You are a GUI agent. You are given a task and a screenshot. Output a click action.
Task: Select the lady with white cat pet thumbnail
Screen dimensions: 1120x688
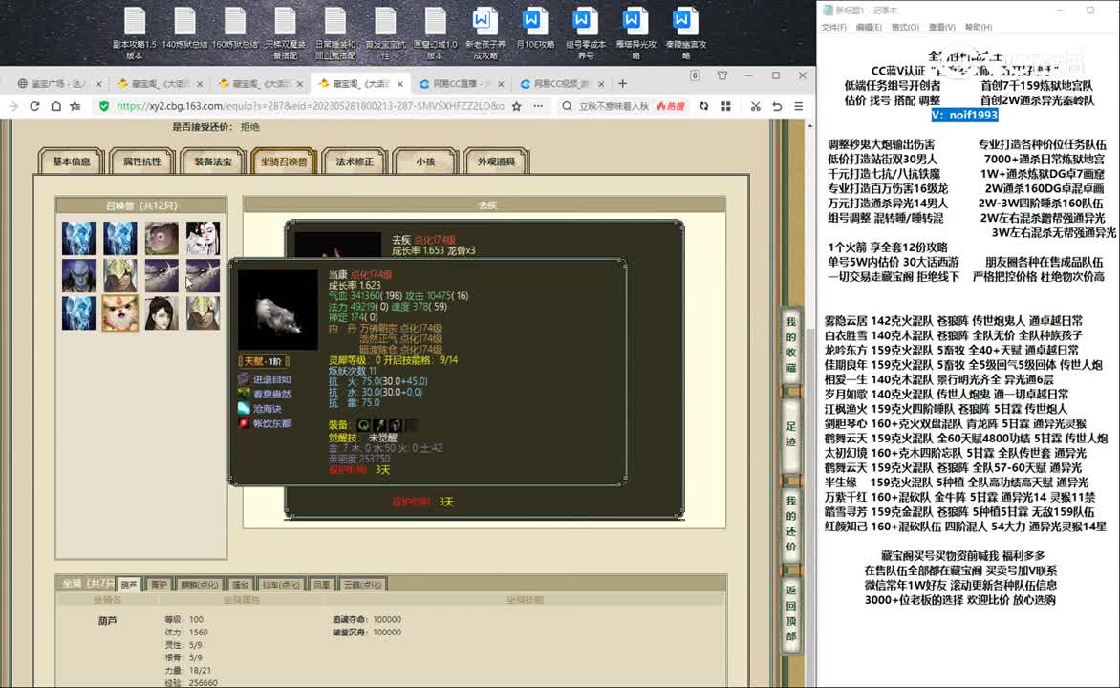pyautogui.click(x=203, y=238)
